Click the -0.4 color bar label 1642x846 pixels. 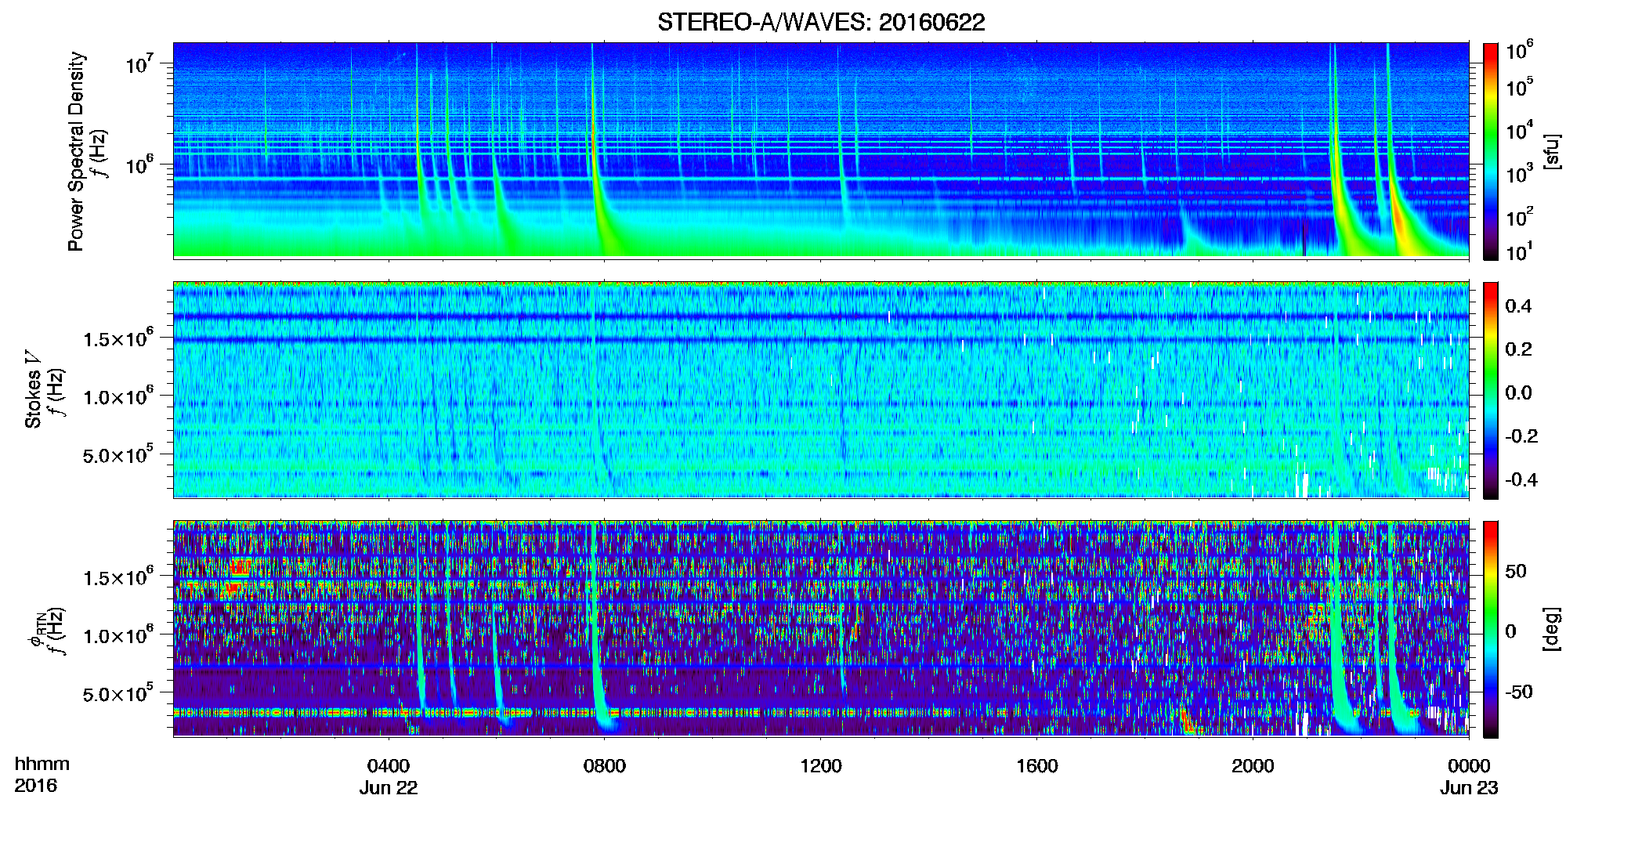pos(1521,479)
